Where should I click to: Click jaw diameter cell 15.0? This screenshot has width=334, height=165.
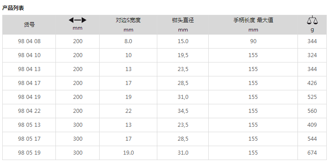(x=183, y=41)
